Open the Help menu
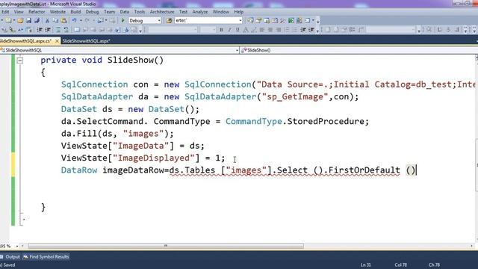 (239, 12)
